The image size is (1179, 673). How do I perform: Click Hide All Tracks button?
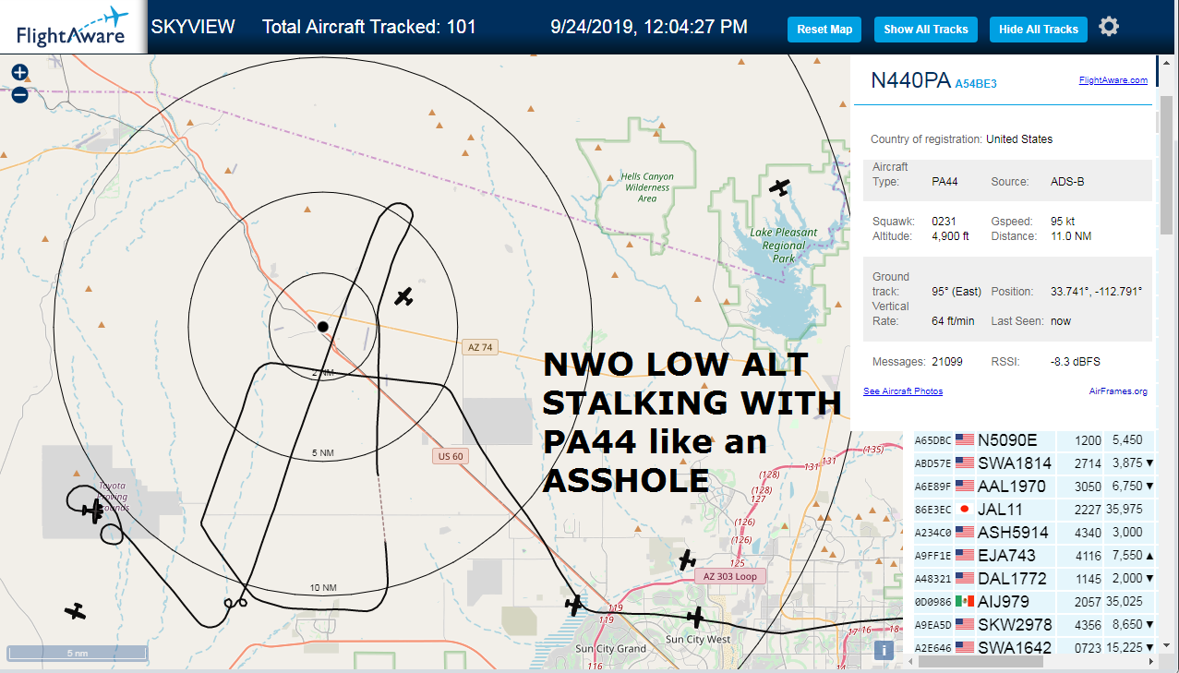(1039, 30)
